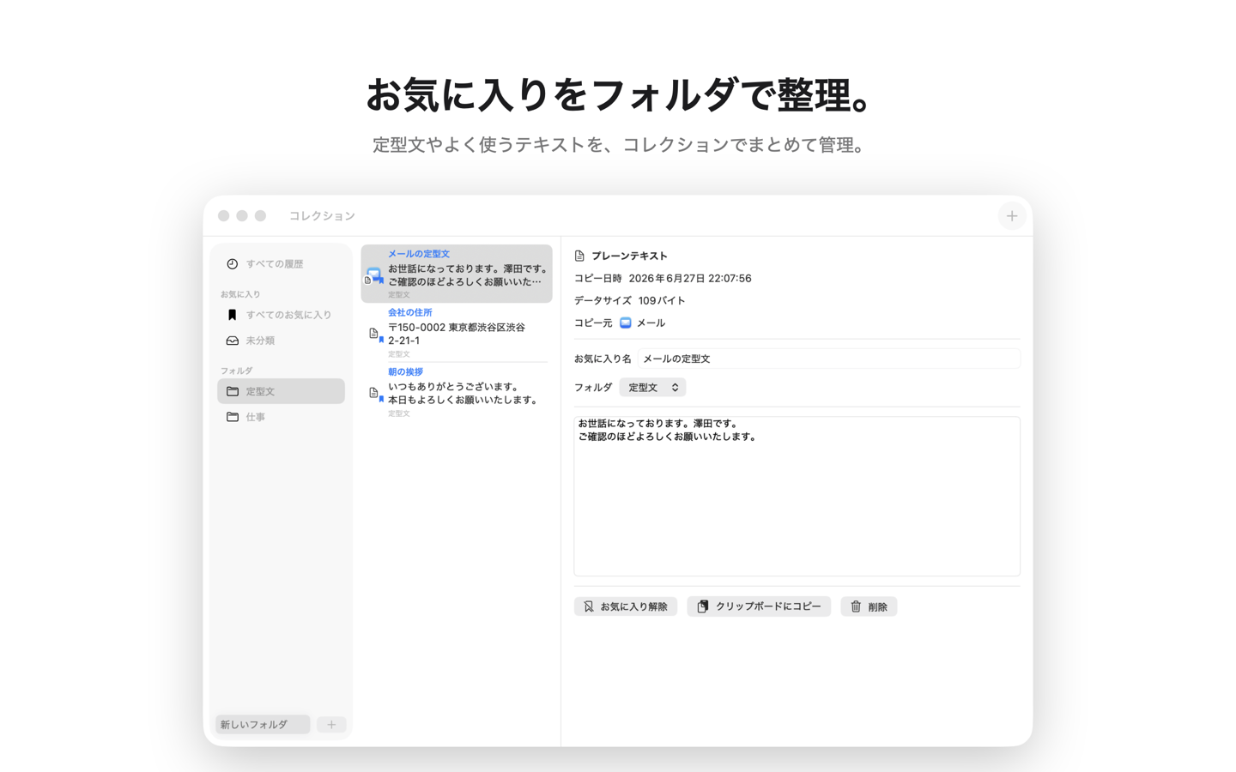Edit the お気に入り名 text field
Image resolution: width=1236 pixels, height=772 pixels.
[829, 359]
